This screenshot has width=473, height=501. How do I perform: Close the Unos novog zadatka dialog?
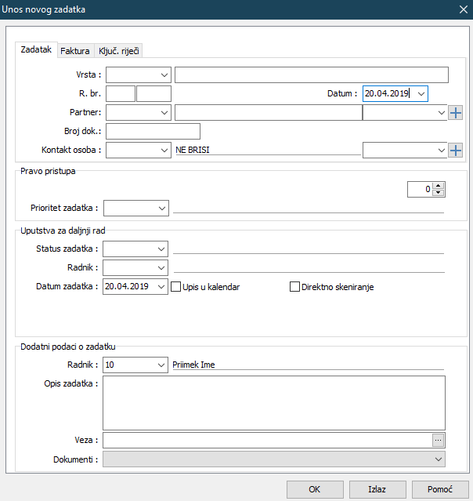[462, 9]
